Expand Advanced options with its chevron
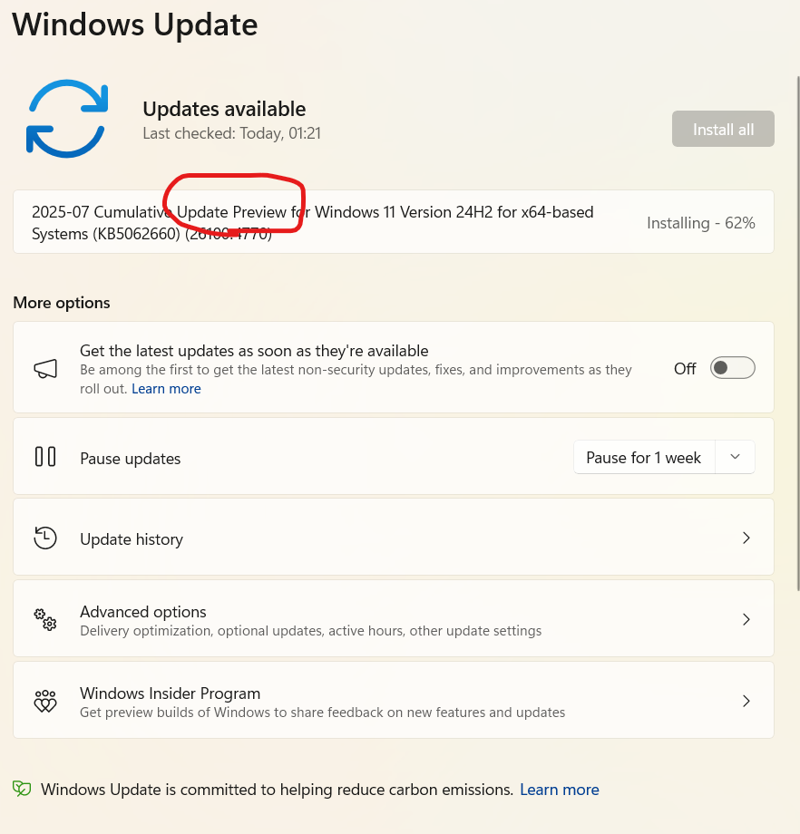The image size is (800, 834). pyautogui.click(x=746, y=620)
